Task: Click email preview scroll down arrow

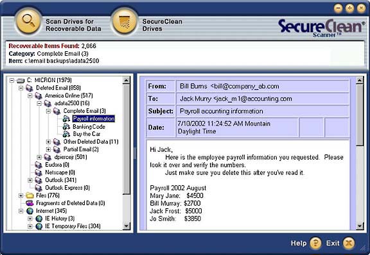Action: pos(360,226)
